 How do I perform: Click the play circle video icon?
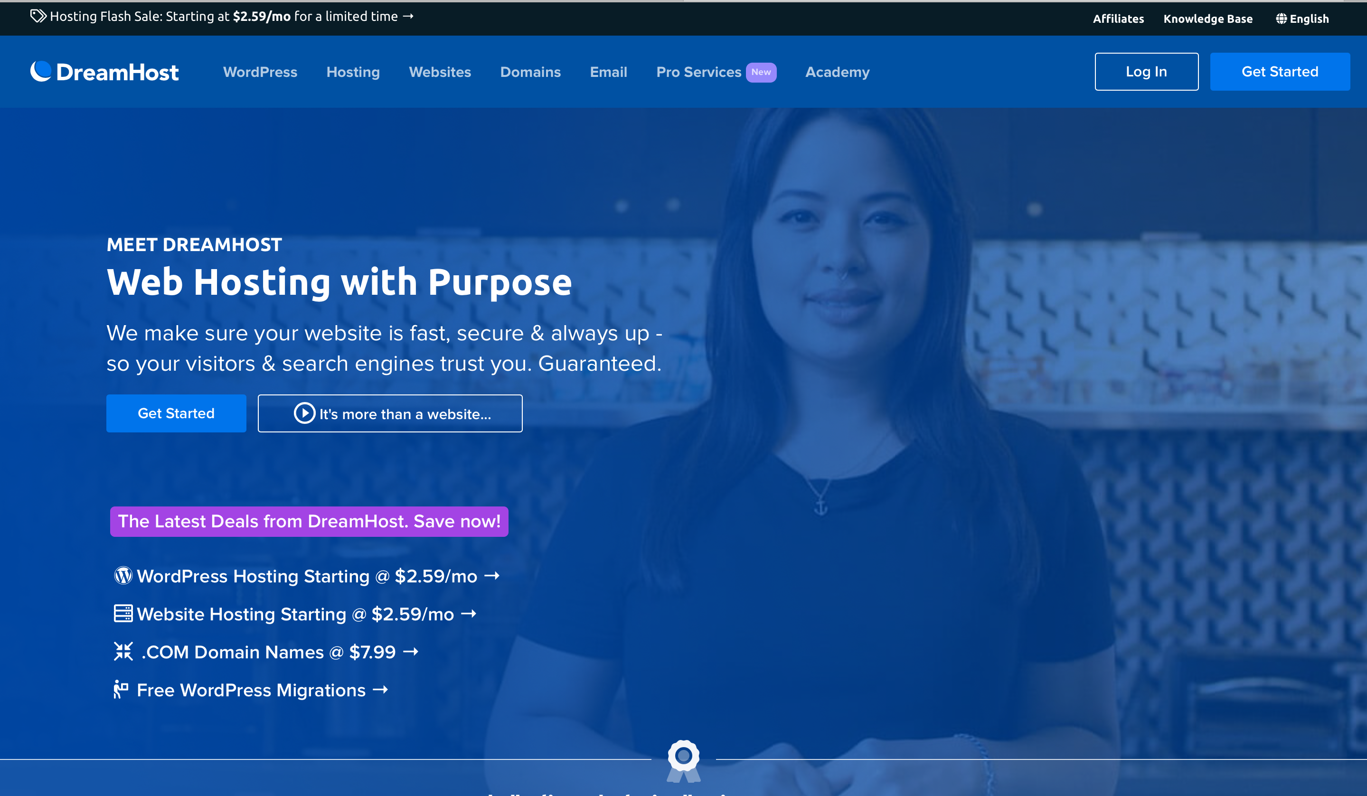[x=304, y=413]
